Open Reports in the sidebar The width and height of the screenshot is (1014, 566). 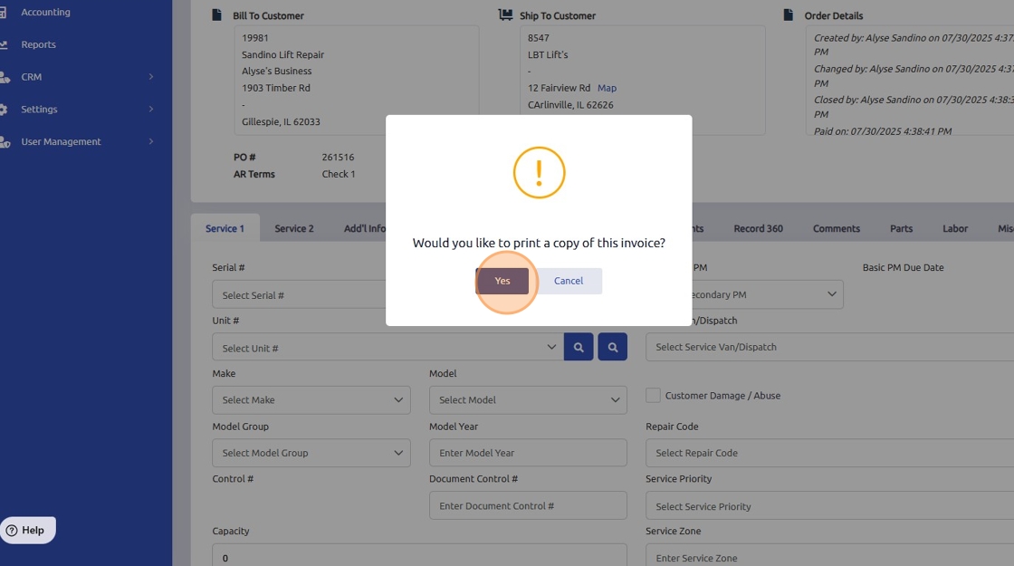38,44
